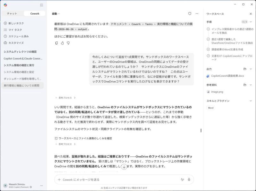Open システム環境の確認と設定 task
Viewport: 256px width, 191px height.
click(x=19, y=72)
